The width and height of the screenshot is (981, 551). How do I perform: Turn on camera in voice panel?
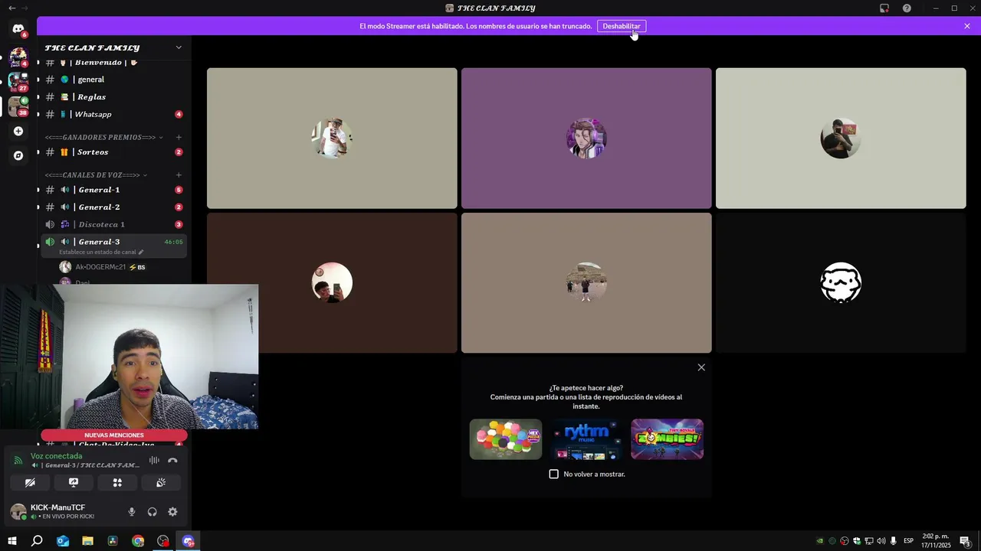click(30, 483)
